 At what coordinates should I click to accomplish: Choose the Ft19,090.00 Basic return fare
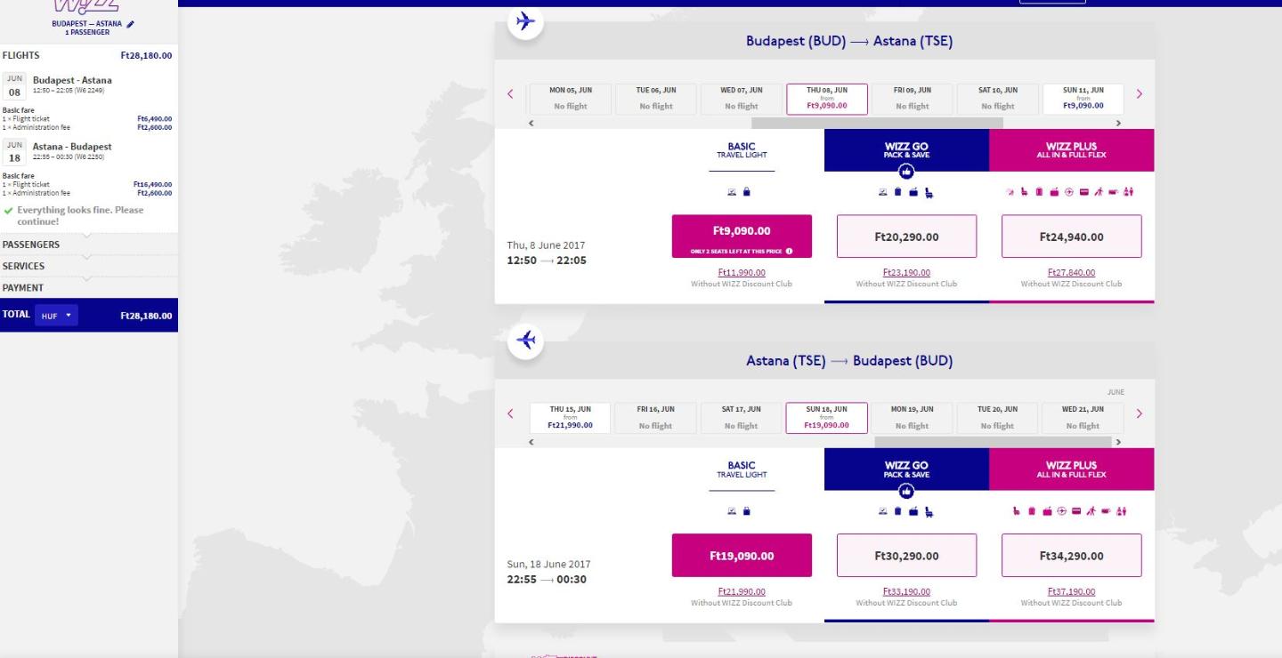(x=742, y=556)
